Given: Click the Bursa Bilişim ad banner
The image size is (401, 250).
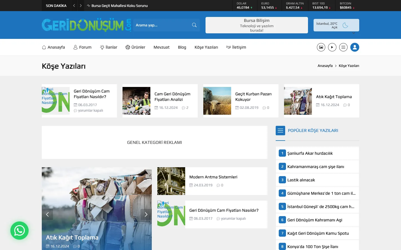Looking at the screenshot, I should 257,25.
